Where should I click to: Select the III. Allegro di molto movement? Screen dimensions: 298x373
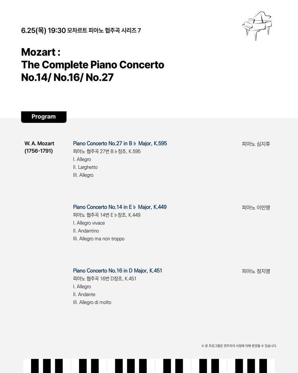tap(92, 303)
